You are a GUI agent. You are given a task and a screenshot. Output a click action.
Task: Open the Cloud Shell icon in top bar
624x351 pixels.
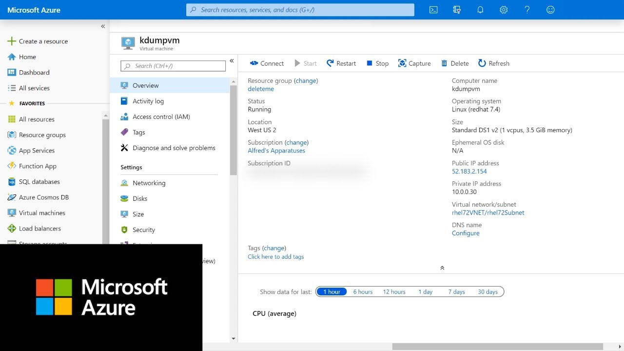click(433, 10)
